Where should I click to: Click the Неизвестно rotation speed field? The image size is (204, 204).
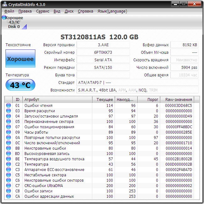pos(185,60)
